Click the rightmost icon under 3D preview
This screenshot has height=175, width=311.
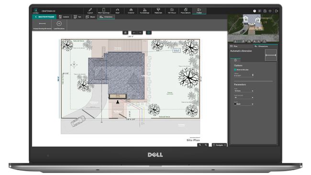point(265,42)
